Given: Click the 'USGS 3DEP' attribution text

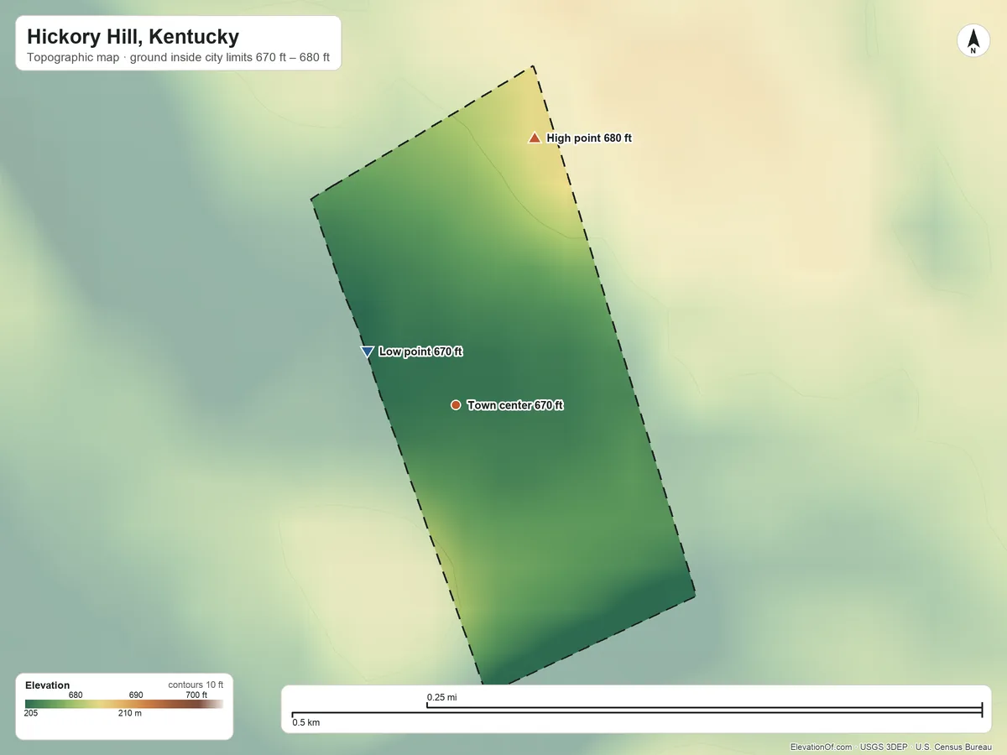Looking at the screenshot, I should [x=884, y=747].
